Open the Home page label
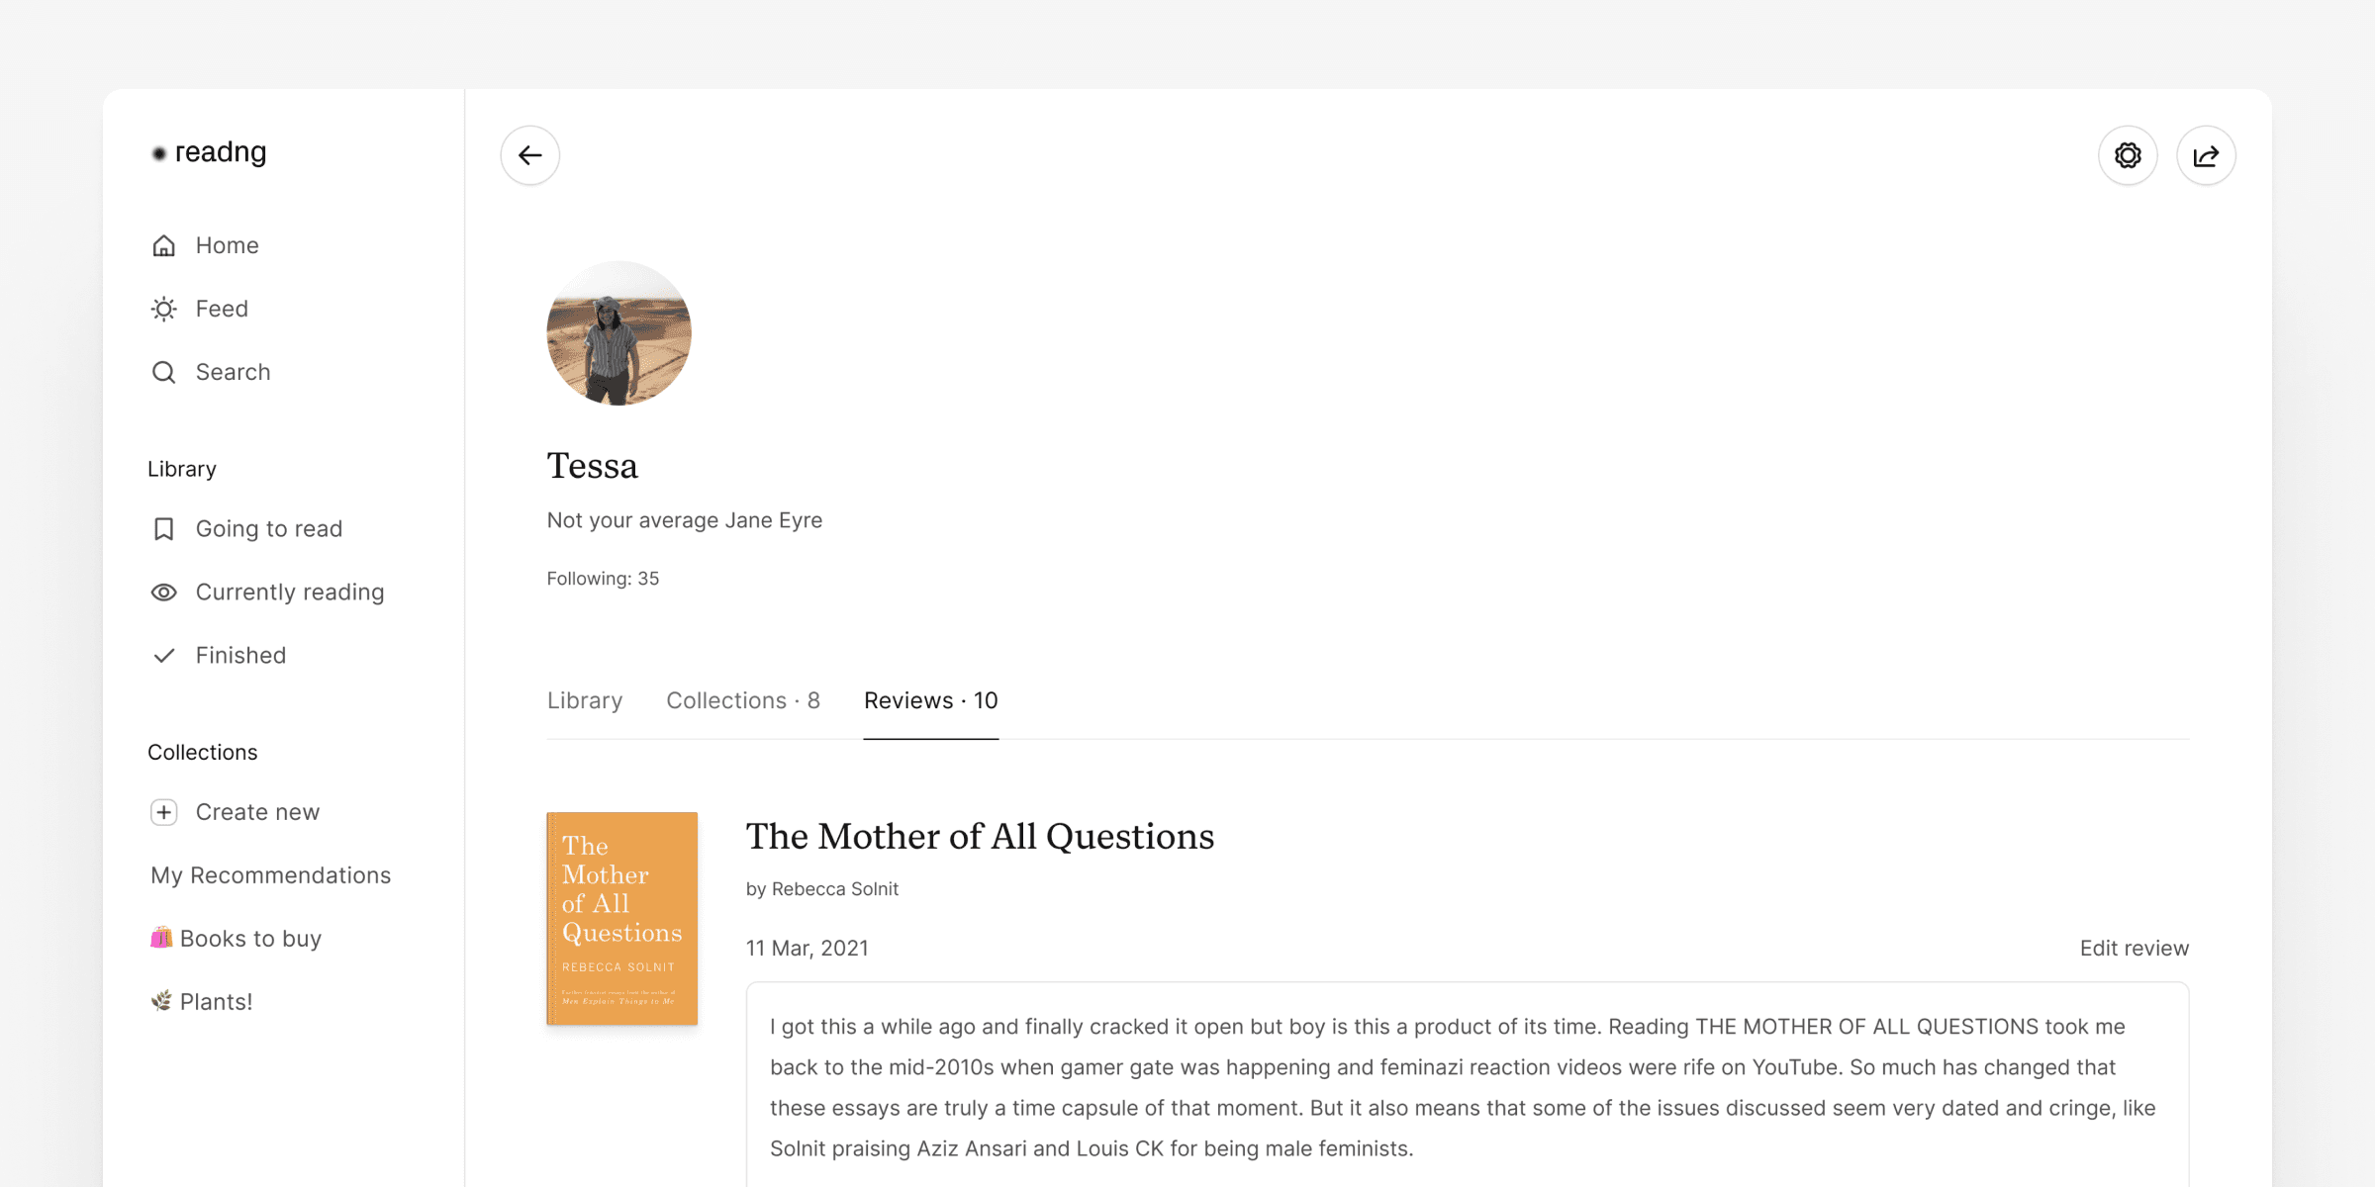Viewport: 2375px width, 1187px height. 228,245
